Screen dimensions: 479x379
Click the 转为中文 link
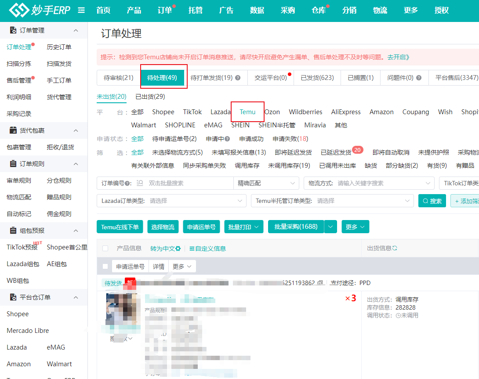click(x=163, y=249)
